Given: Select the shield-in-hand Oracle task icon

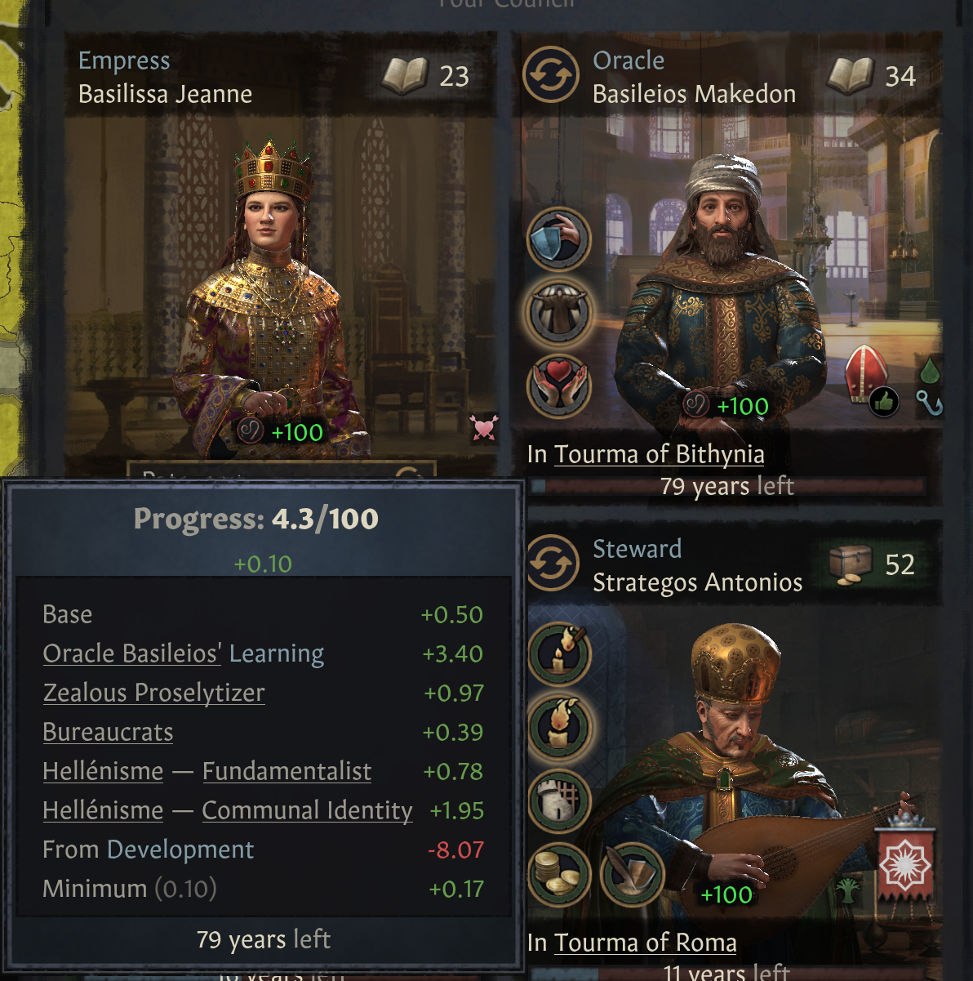Looking at the screenshot, I should (x=559, y=239).
